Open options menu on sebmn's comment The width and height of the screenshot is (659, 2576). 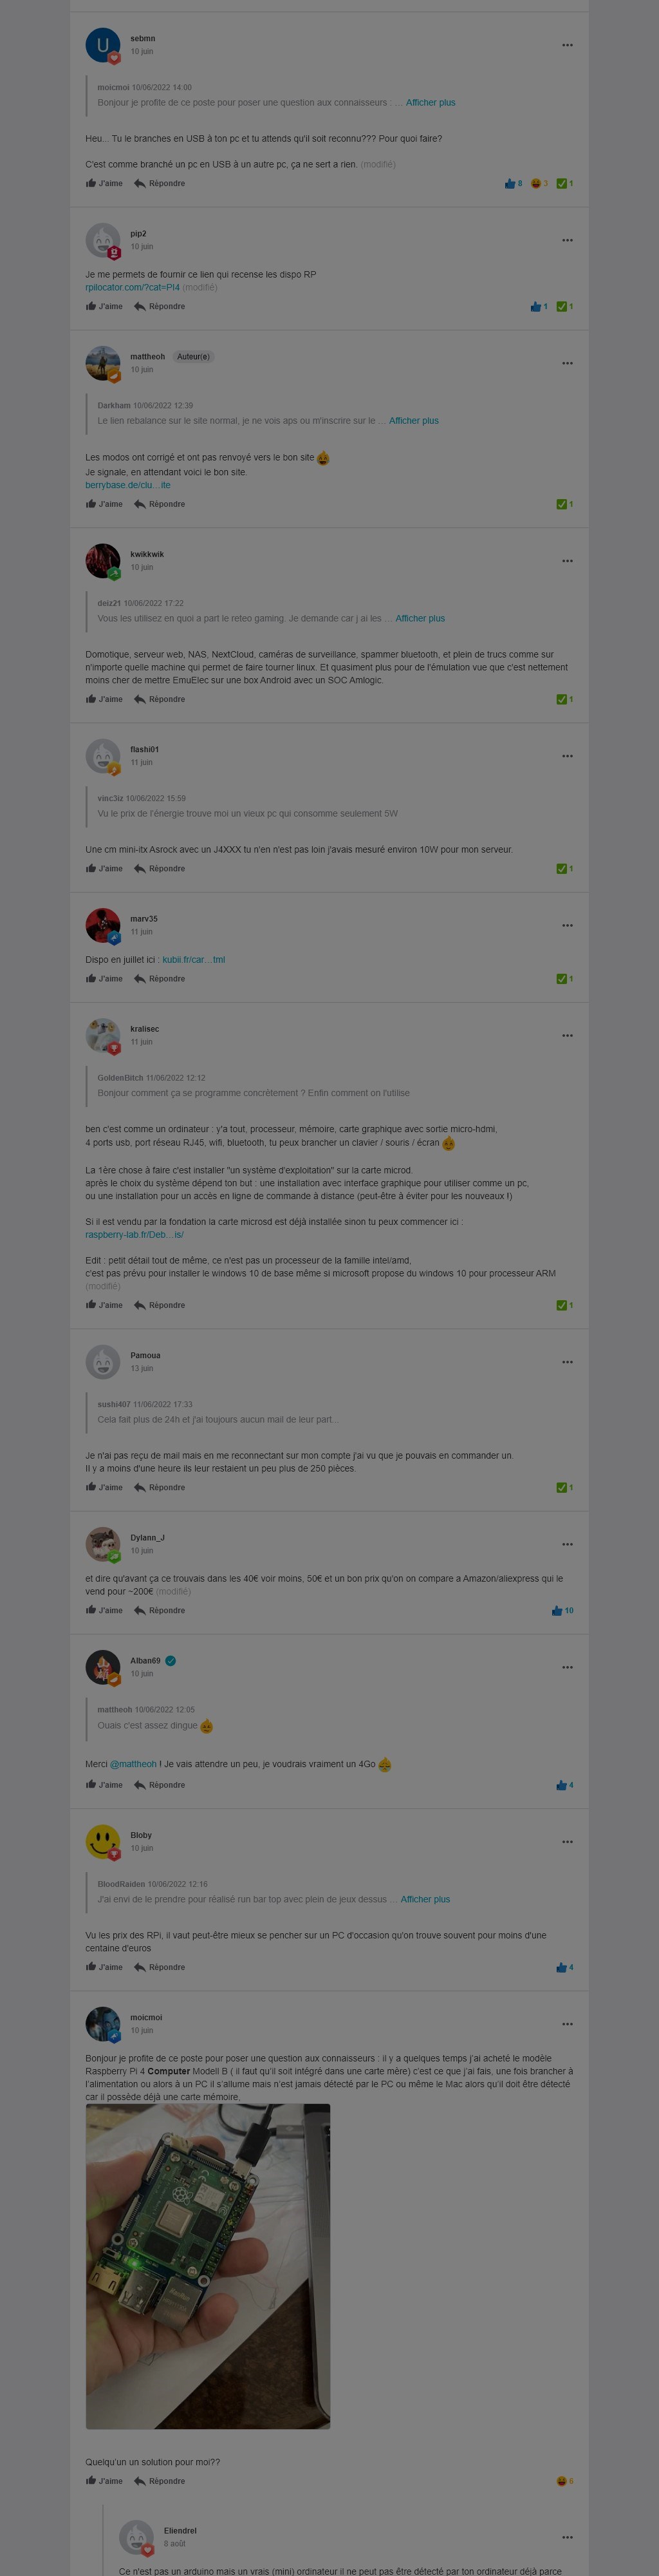pos(567,45)
